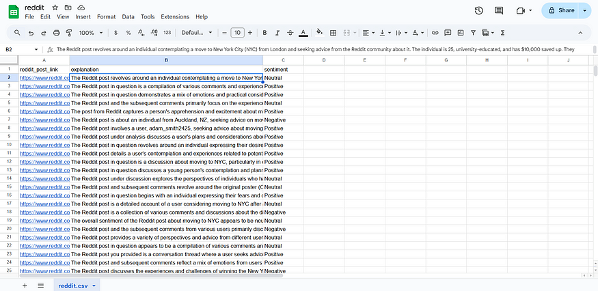Click the undo arrow icon
Viewport: 598px width, 291px height.
[31, 33]
